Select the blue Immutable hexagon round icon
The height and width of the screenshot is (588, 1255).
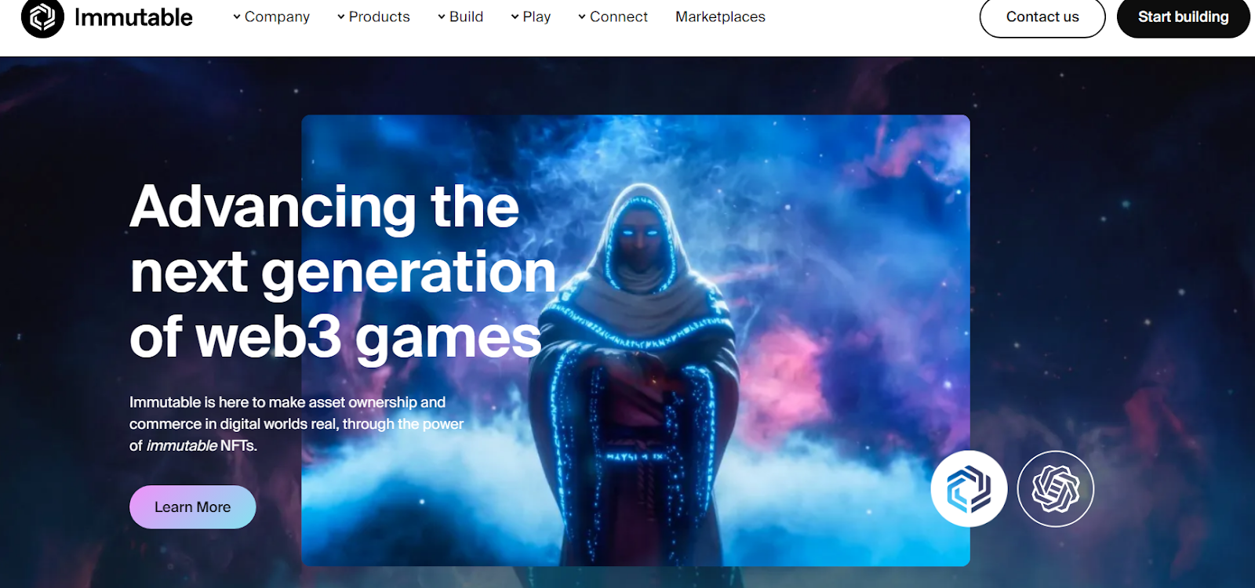pyautogui.click(x=969, y=488)
